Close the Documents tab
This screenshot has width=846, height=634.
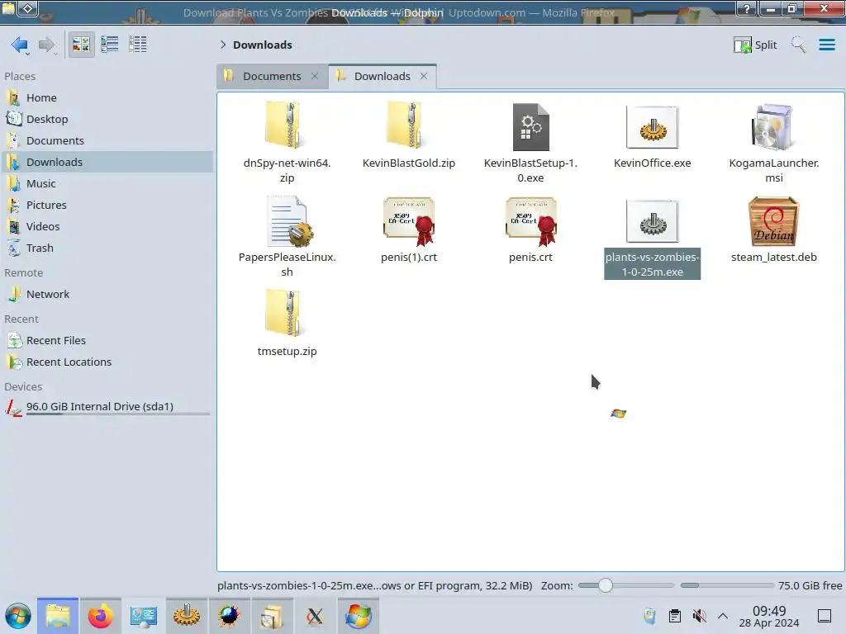[x=315, y=76]
